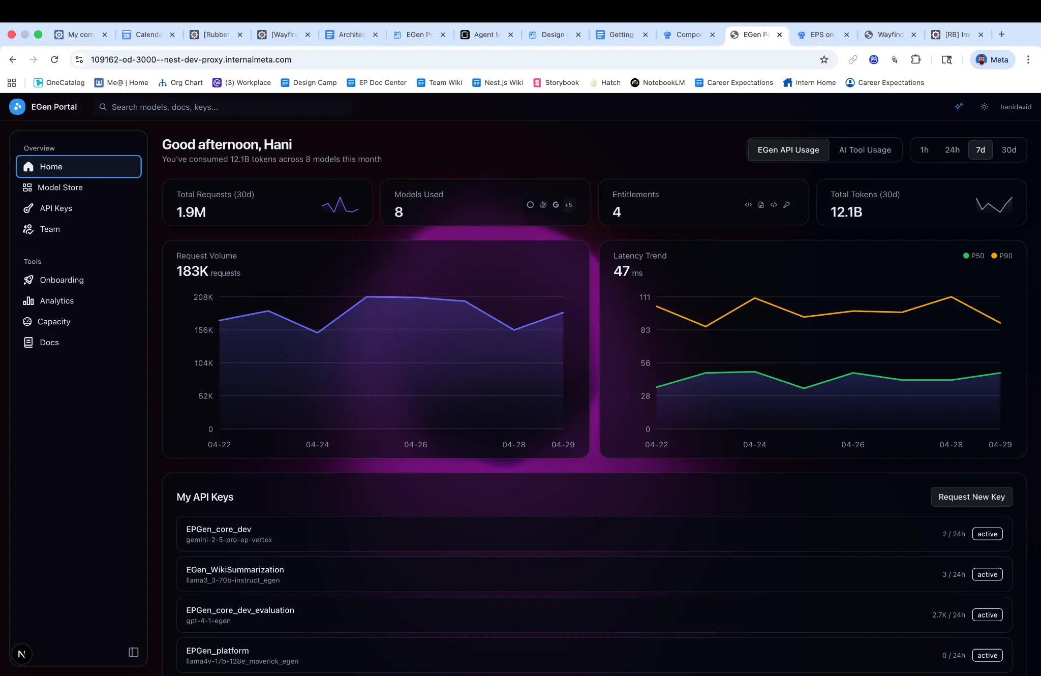The image size is (1041, 676).
Task: Collapse the sidebar panel icon
Action: pos(134,653)
